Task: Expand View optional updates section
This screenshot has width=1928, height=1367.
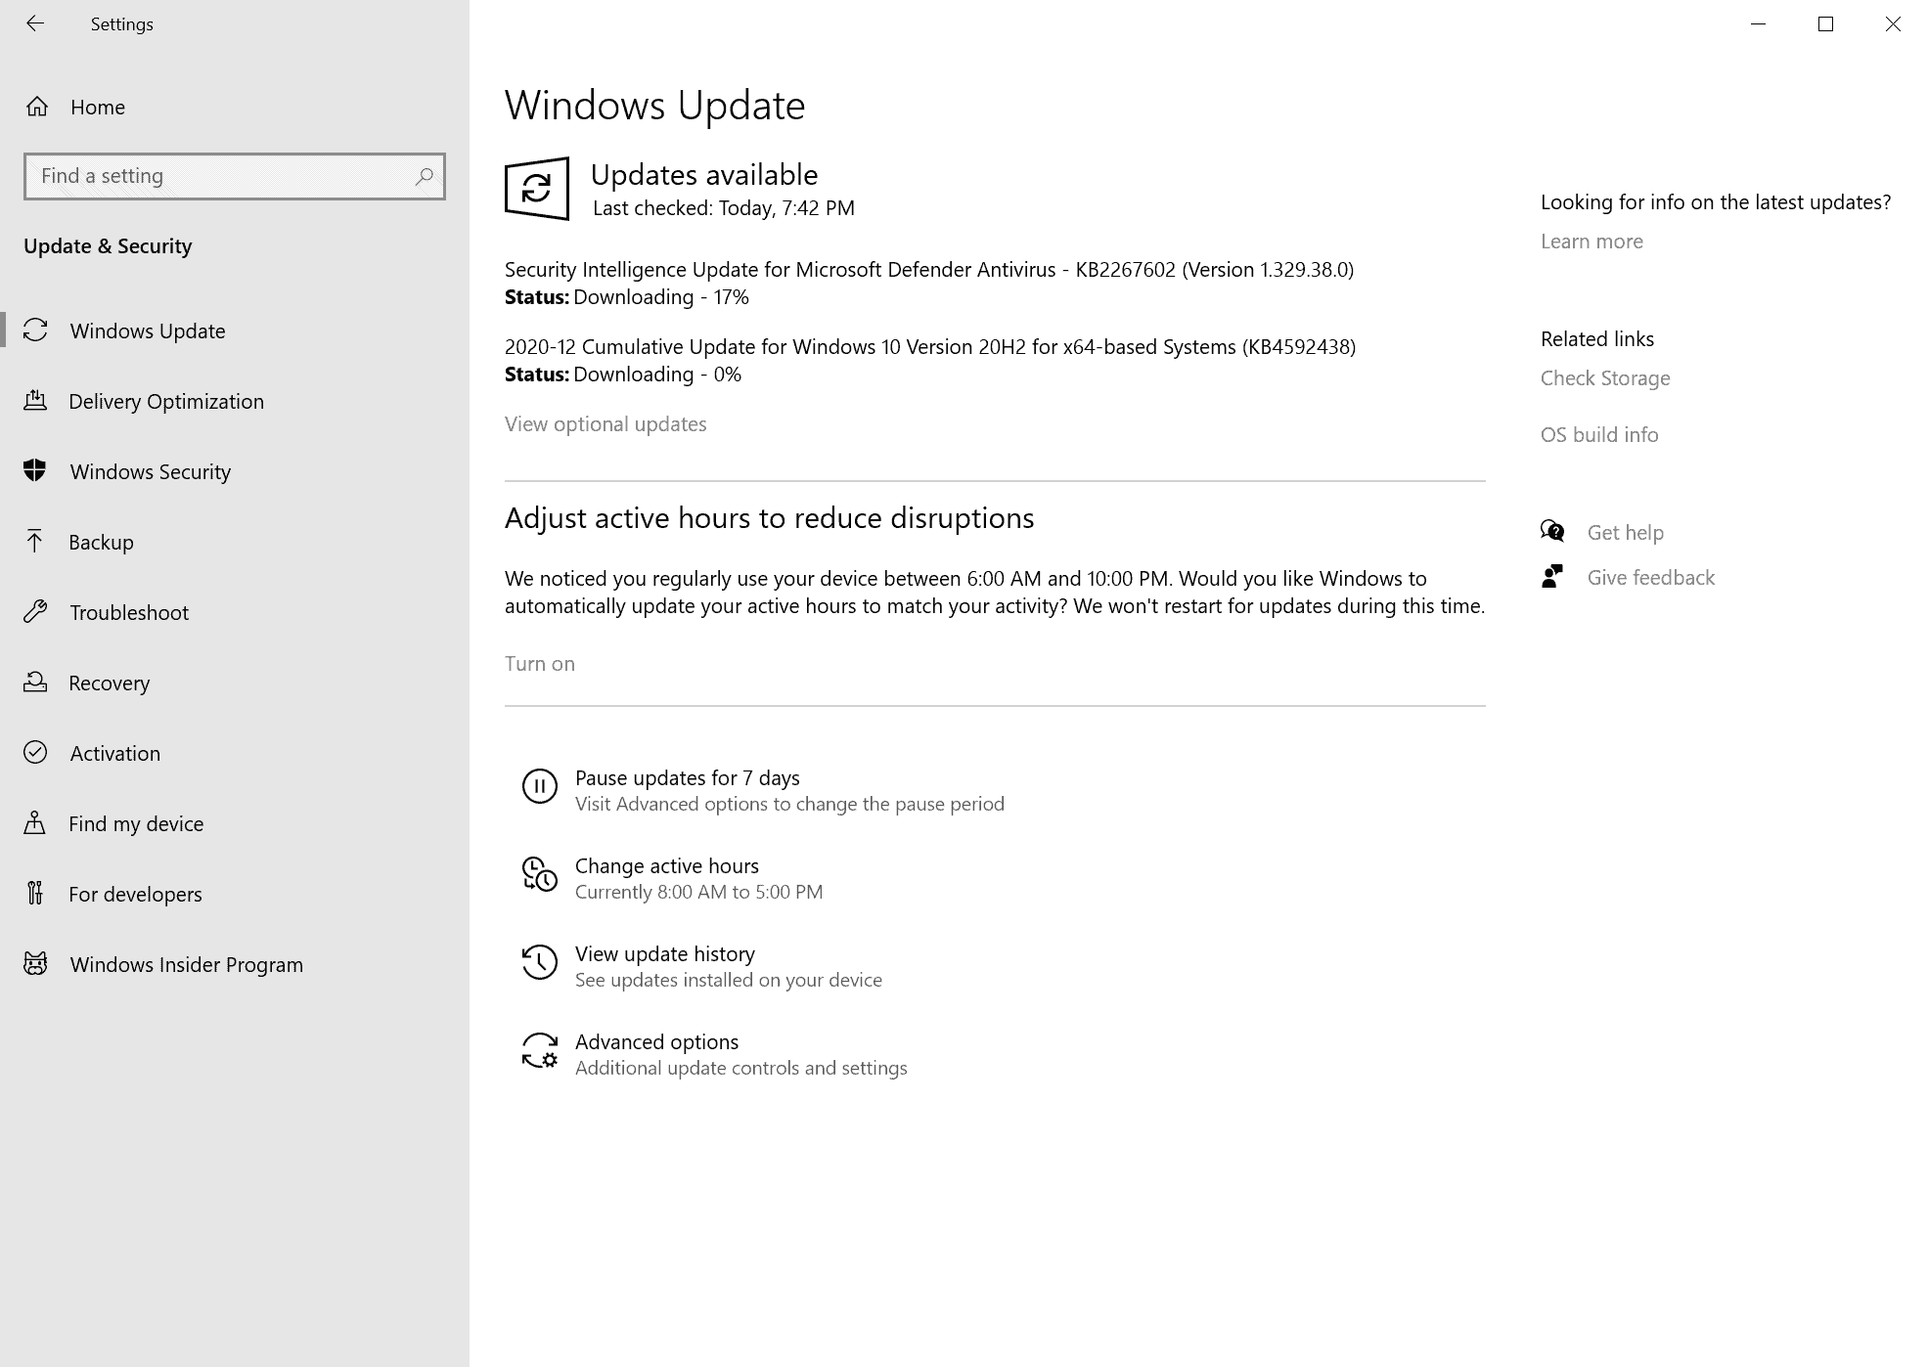Action: [x=605, y=424]
